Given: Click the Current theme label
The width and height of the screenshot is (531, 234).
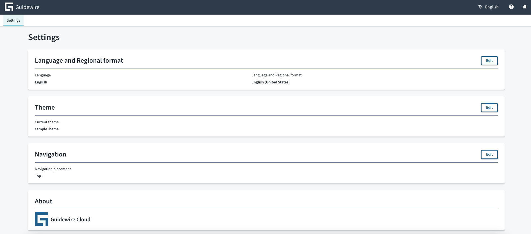Looking at the screenshot, I should (47, 122).
